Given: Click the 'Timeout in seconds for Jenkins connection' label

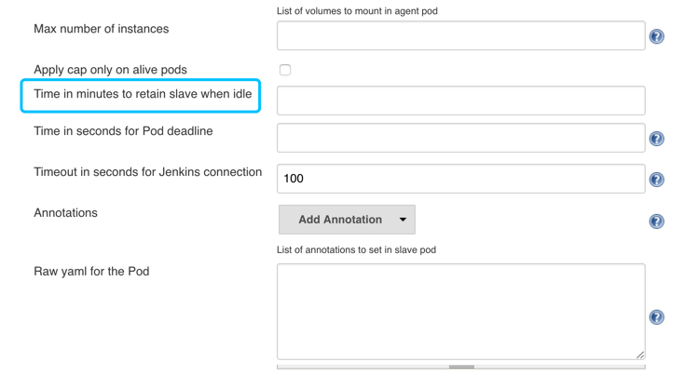Looking at the screenshot, I should [x=147, y=172].
